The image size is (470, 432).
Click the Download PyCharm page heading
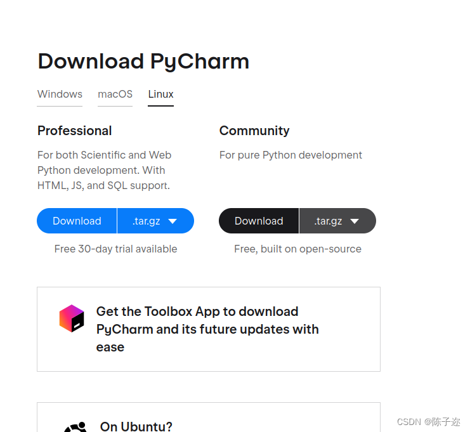click(x=143, y=62)
